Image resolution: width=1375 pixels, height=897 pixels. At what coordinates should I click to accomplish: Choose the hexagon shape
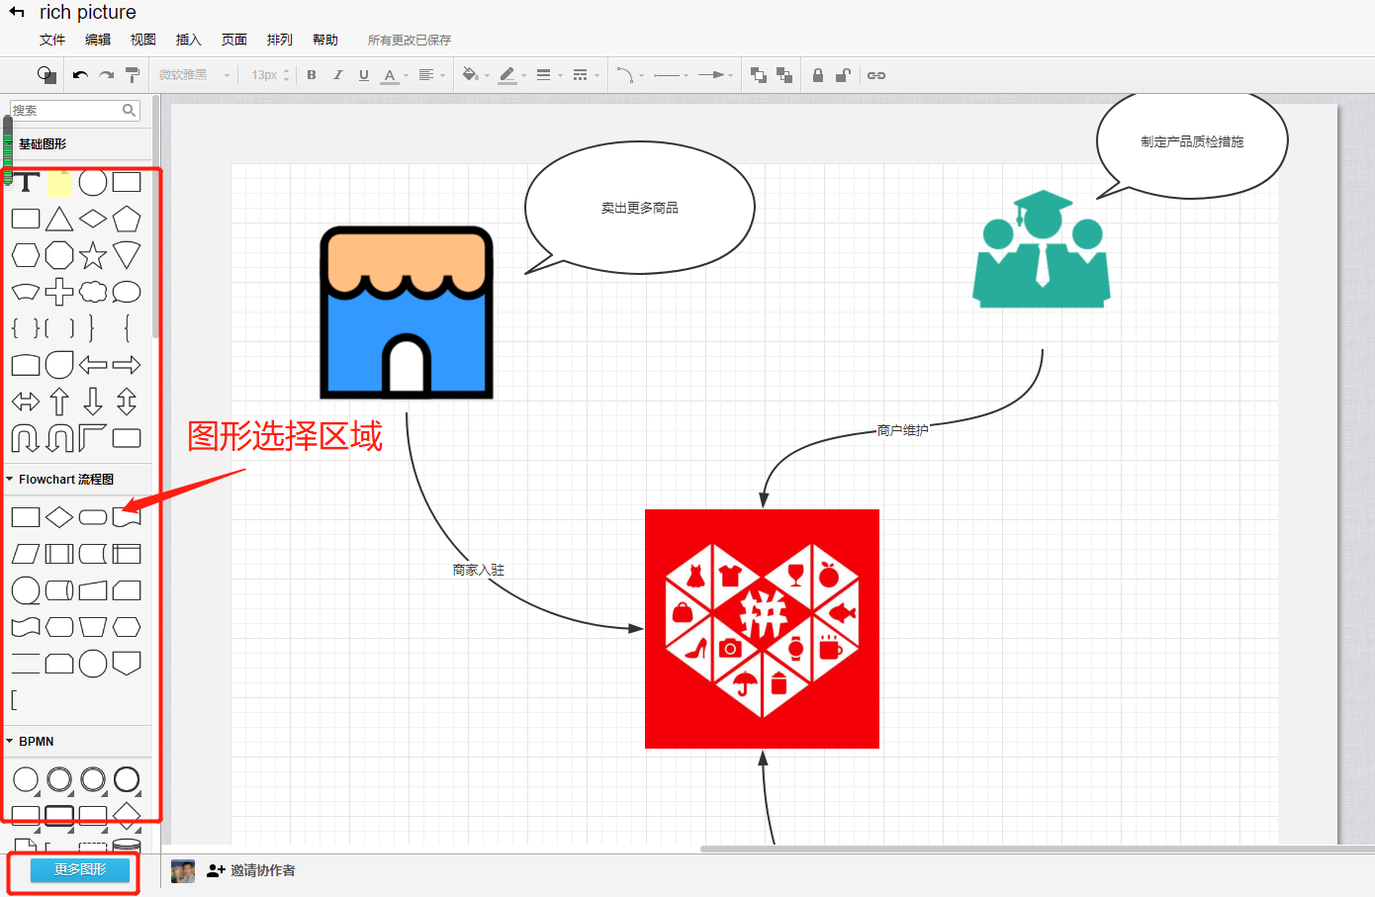click(26, 255)
